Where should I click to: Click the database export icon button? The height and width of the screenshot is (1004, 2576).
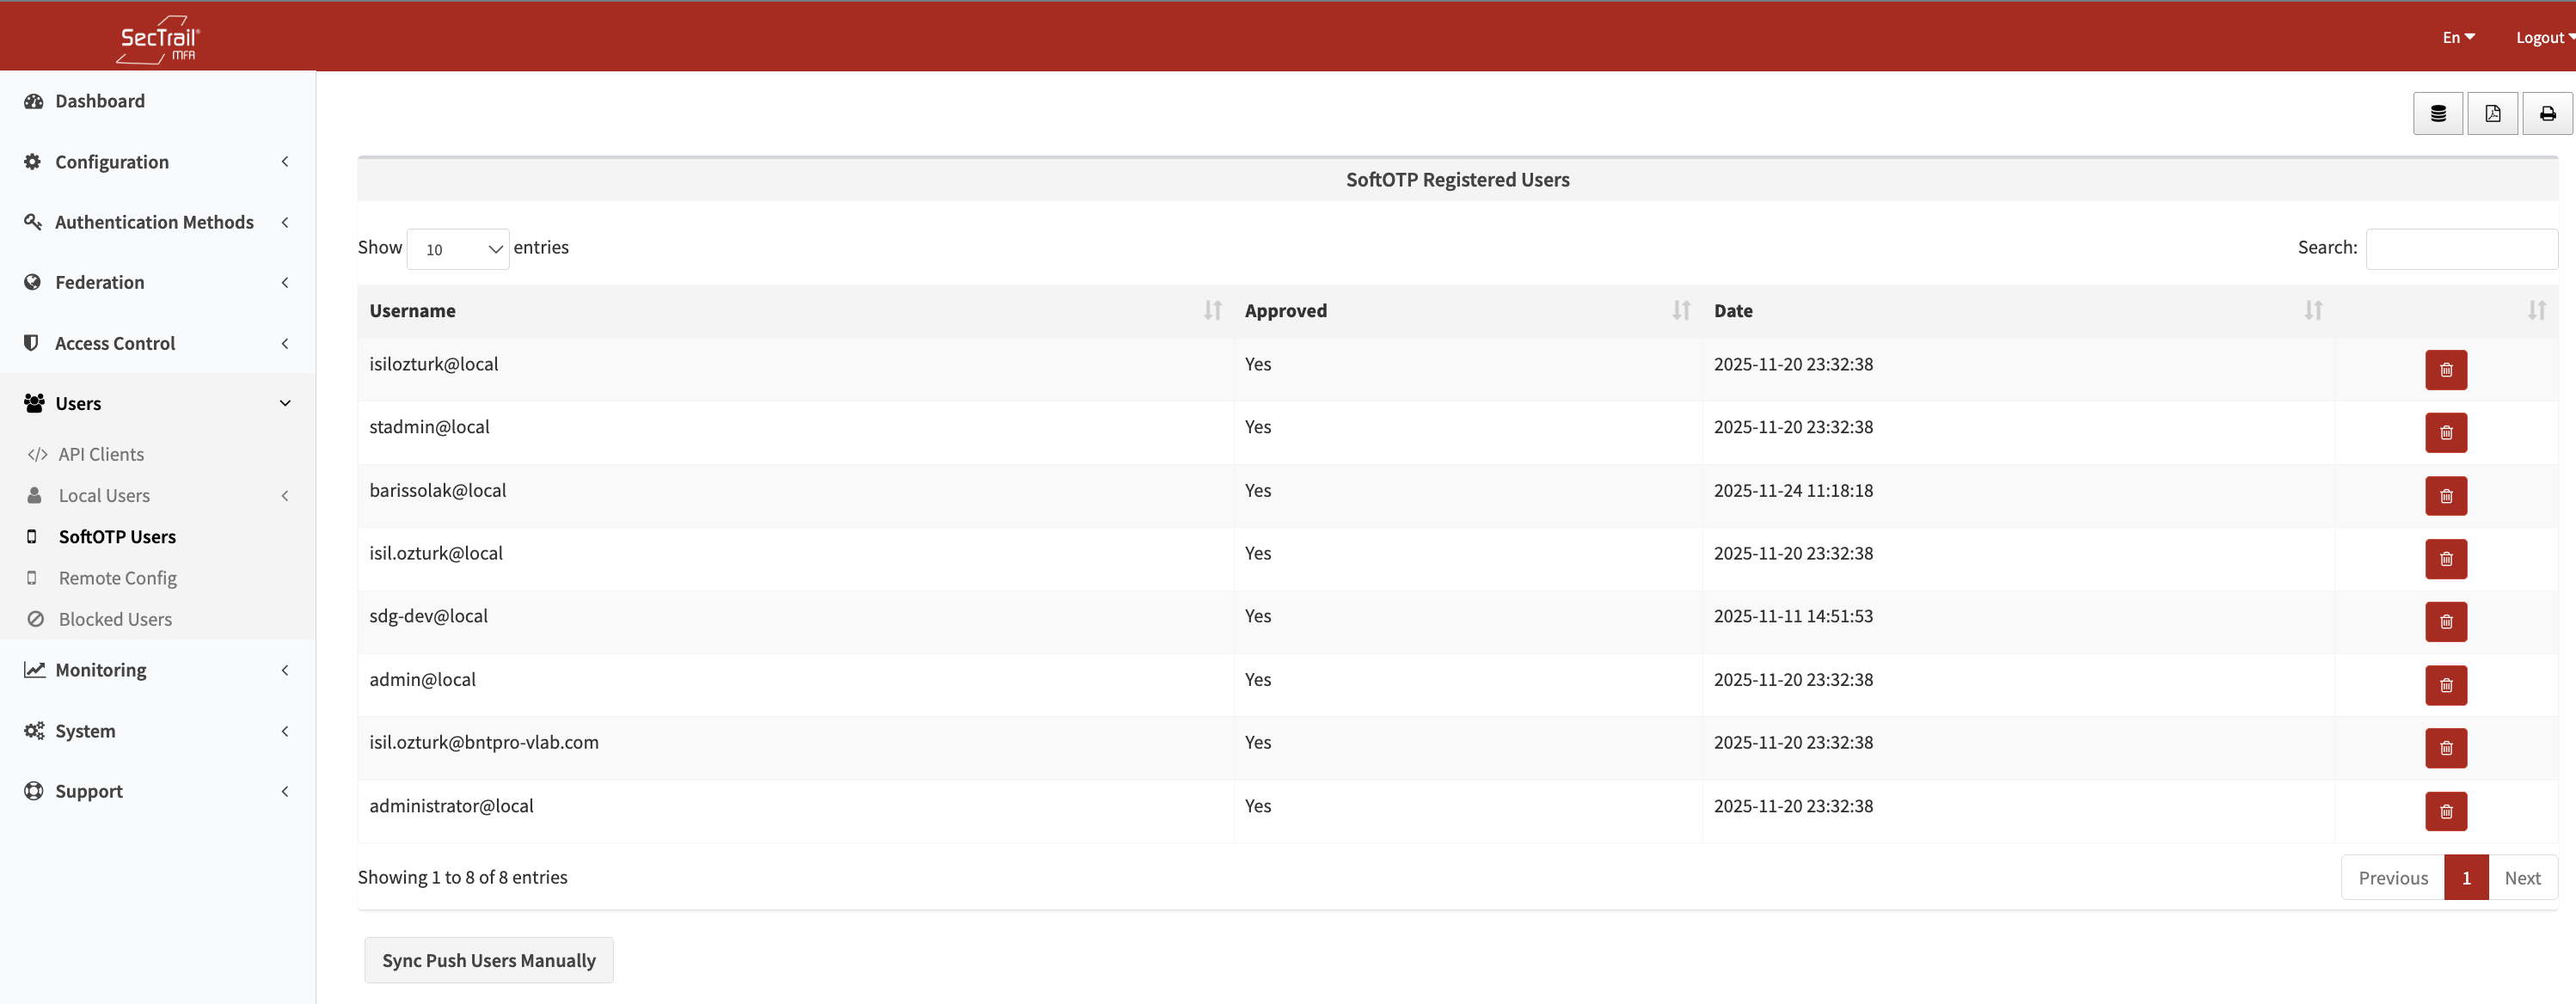pos(2437,114)
